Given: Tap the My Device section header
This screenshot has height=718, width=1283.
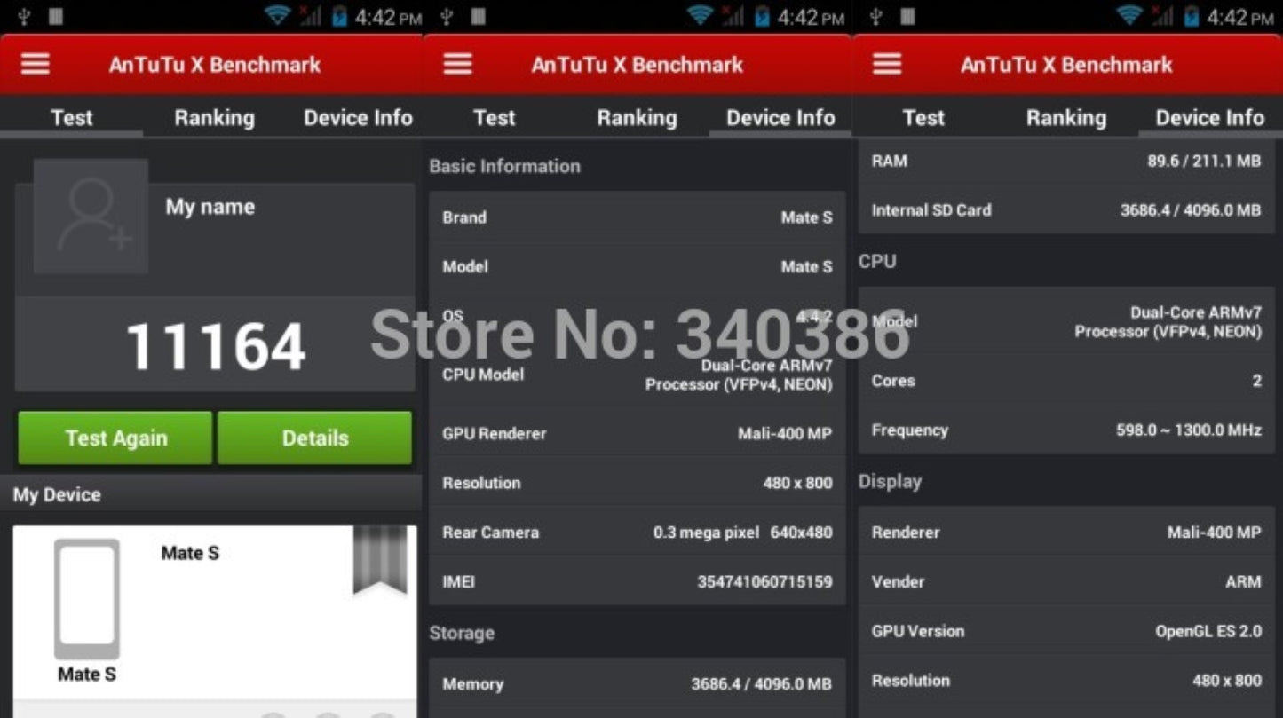Looking at the screenshot, I should [210, 495].
